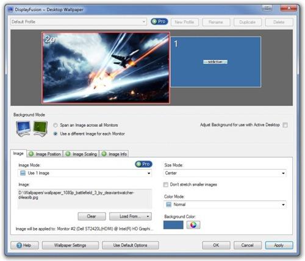Click the DisplayFusion title bar icon
305x261 pixels.
pos(10,9)
